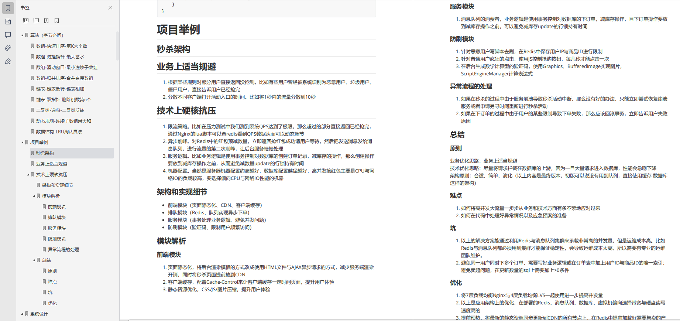Click the 异常流程的处理 heading on right page
This screenshot has height=321, width=680.
(471, 86)
